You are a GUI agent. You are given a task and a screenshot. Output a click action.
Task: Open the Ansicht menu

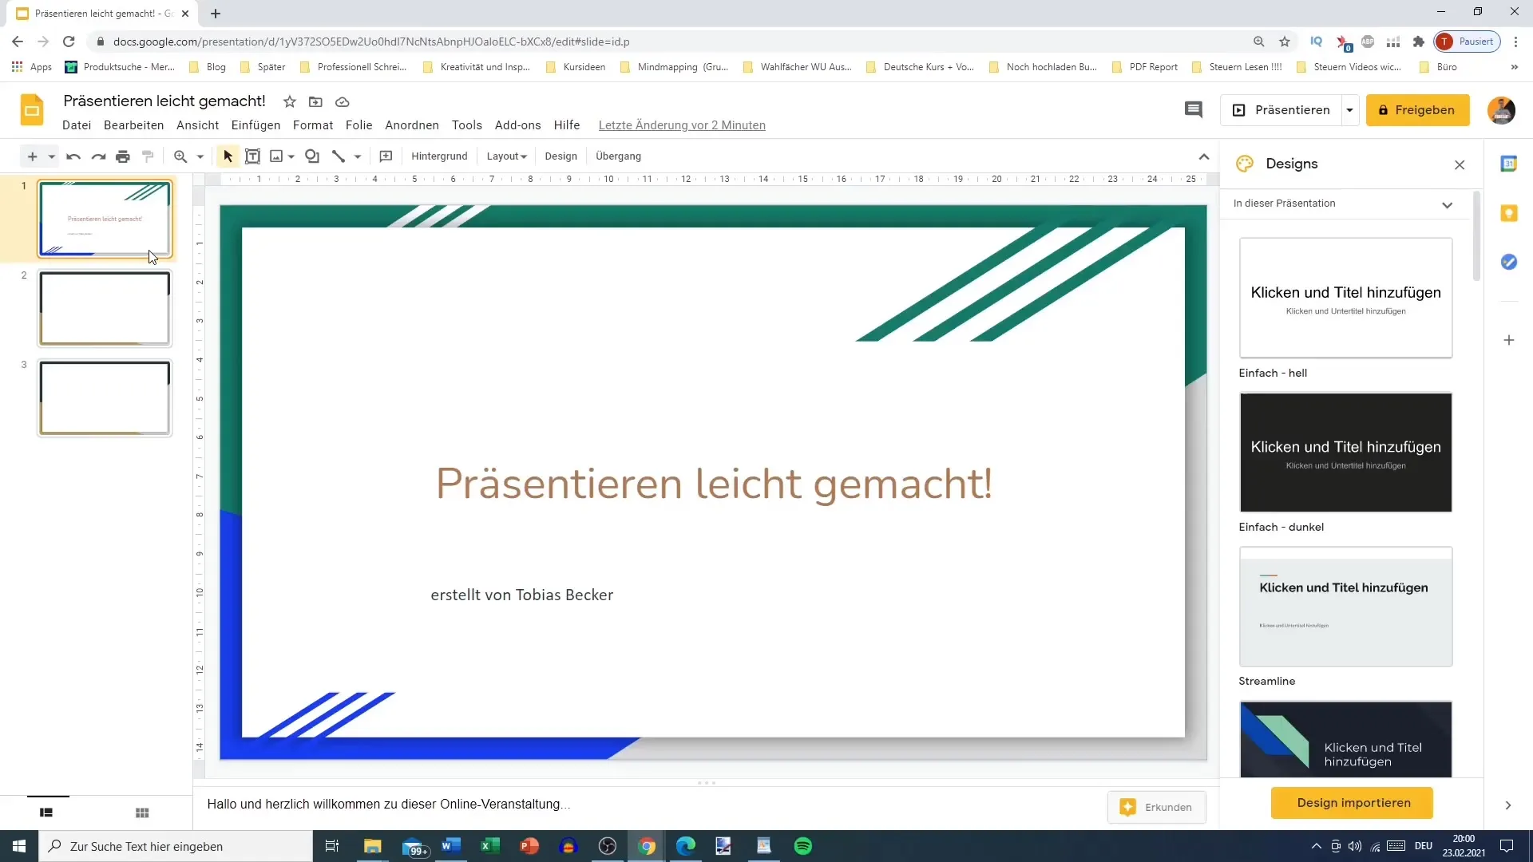point(197,125)
